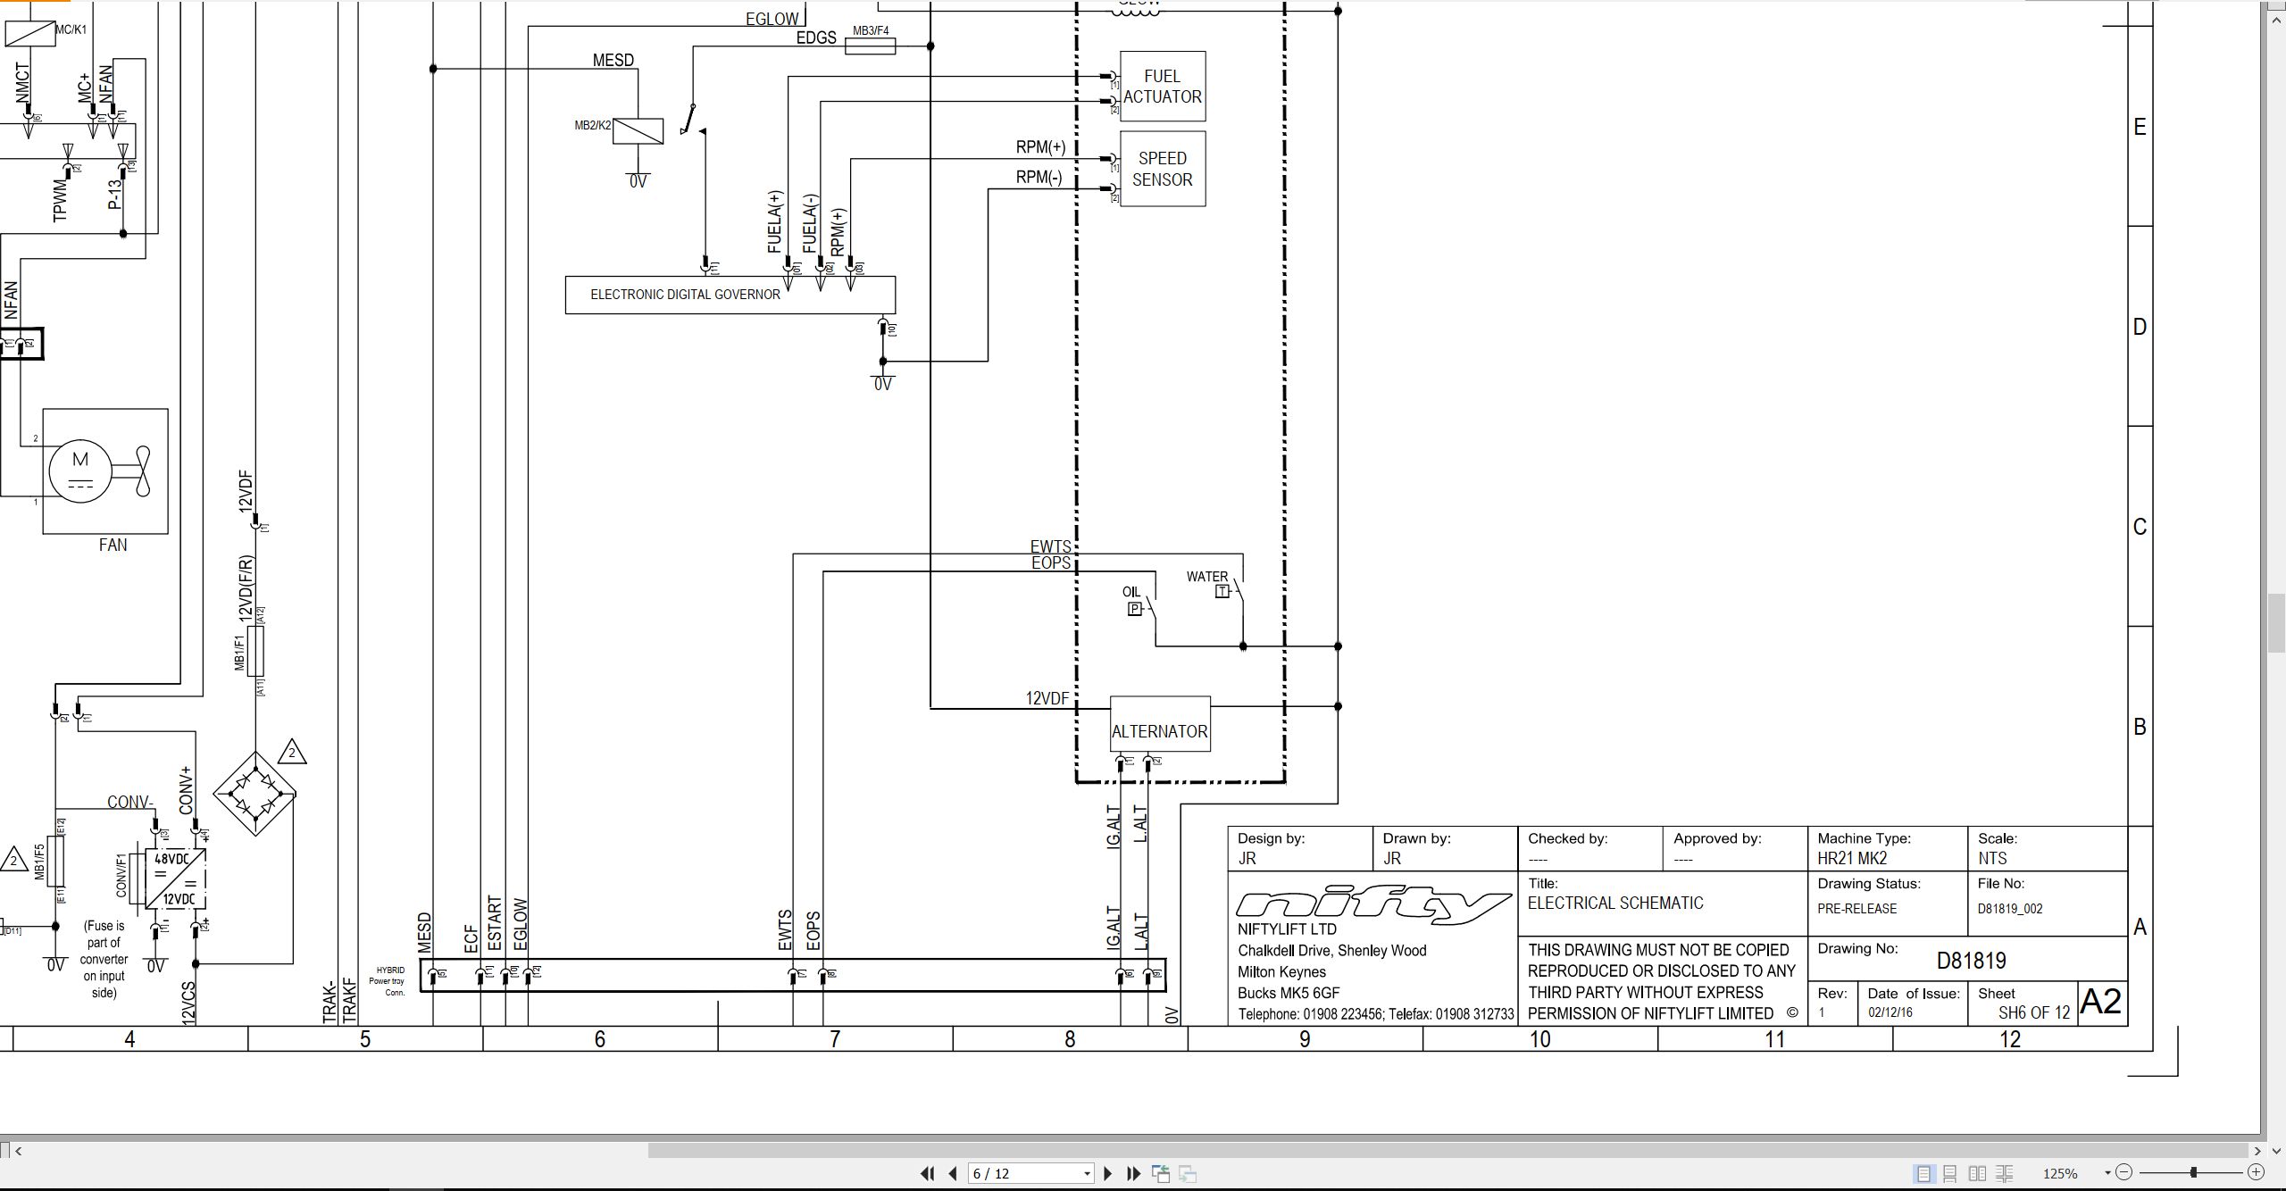Click the vertical scrollbar thumb
Screen dimensions: 2286x1191
[x=2277, y=622]
